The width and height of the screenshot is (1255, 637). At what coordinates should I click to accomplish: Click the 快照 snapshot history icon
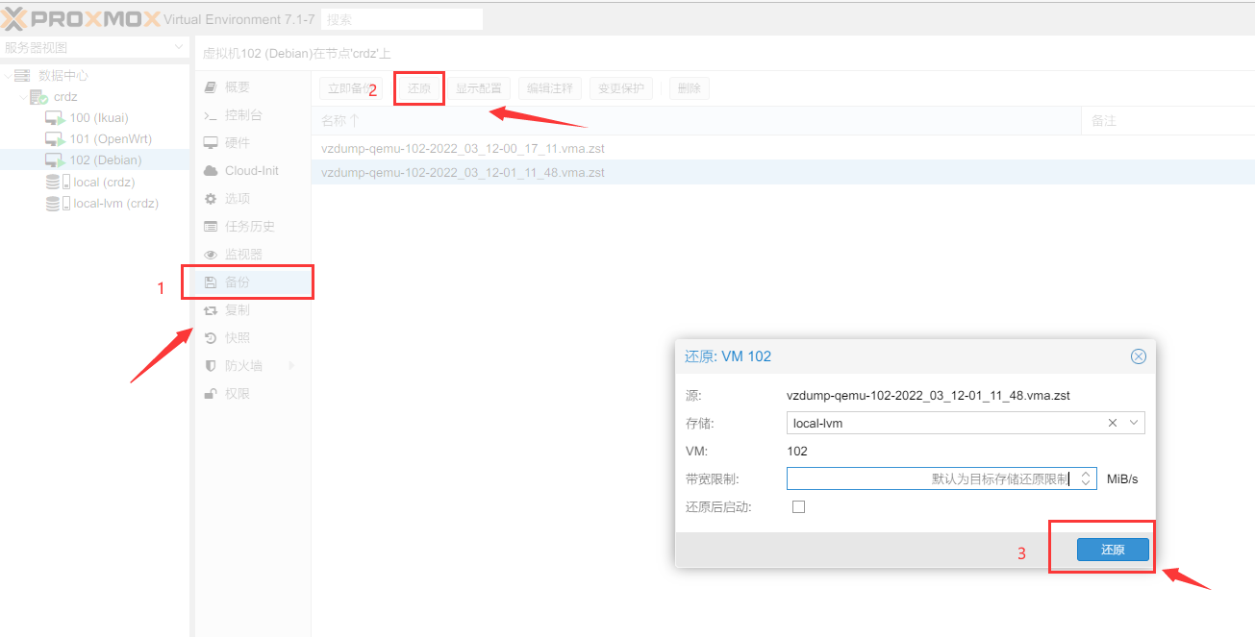(x=210, y=338)
